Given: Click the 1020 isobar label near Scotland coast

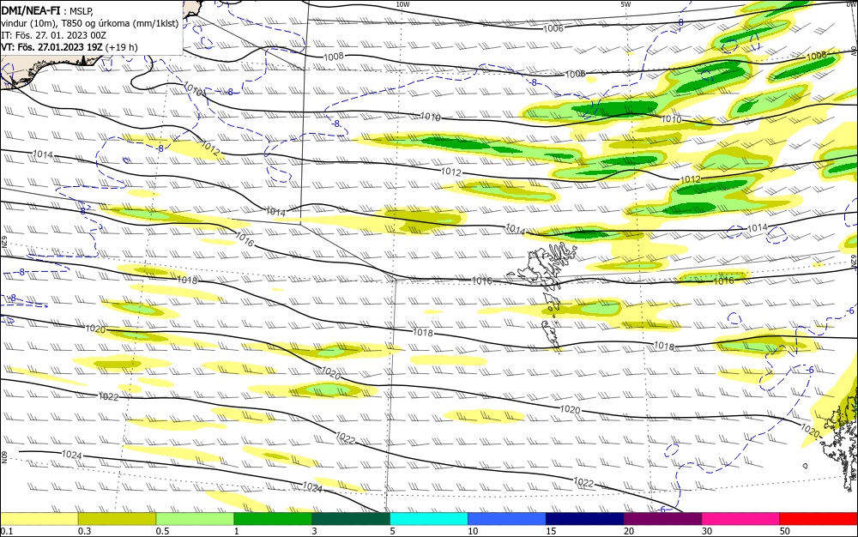Looking at the screenshot, I should [x=811, y=431].
